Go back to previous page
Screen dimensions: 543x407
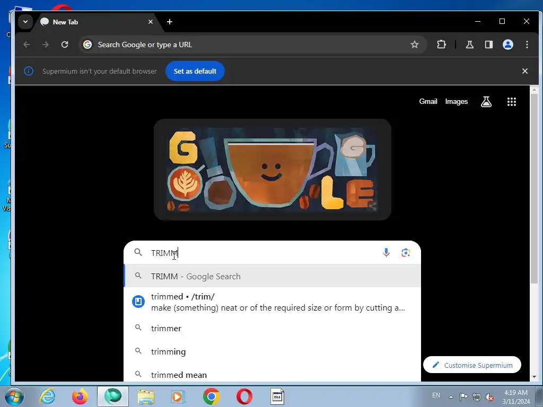click(27, 45)
